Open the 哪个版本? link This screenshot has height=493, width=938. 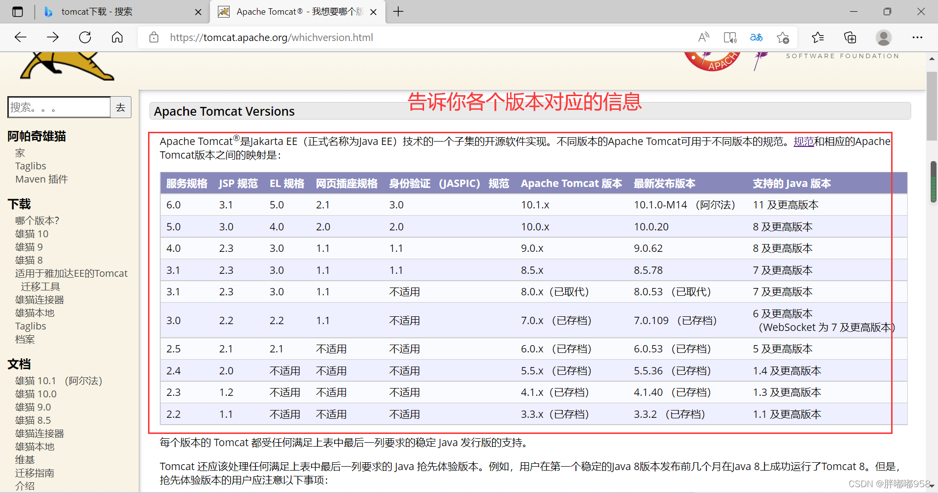click(37, 221)
